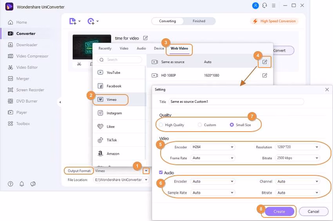Click the time for video thumbnail
Screen dimensions: 333x221
tap(92, 47)
